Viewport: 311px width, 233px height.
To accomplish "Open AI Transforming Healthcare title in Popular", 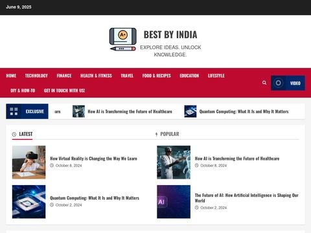I will (x=237, y=159).
